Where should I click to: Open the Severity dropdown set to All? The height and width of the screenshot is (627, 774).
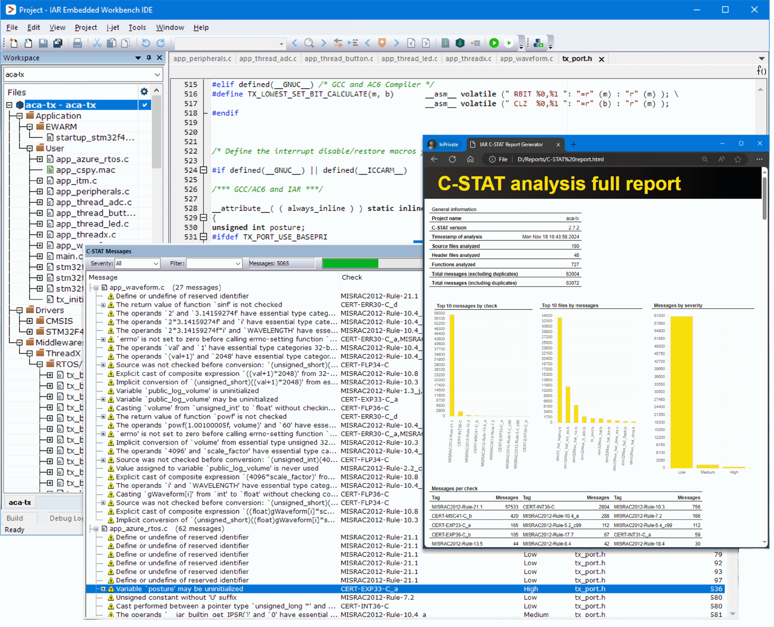(x=137, y=263)
